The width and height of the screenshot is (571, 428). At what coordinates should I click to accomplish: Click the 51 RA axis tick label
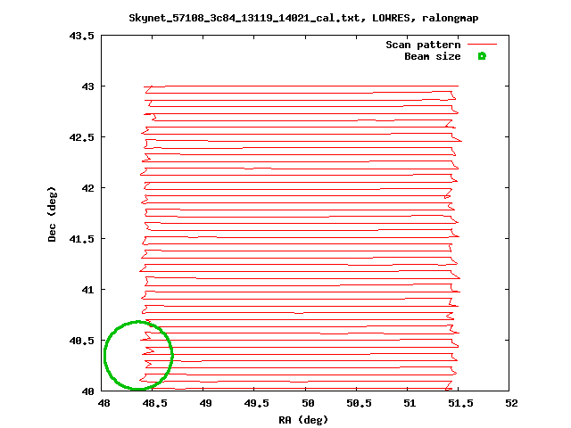[x=410, y=403]
